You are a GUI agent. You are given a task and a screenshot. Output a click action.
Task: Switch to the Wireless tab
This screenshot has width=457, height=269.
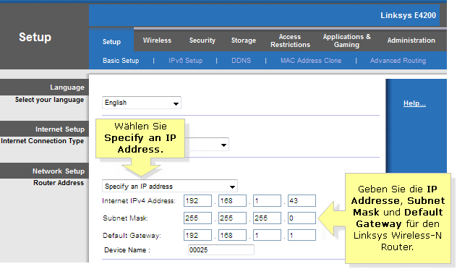(x=157, y=40)
